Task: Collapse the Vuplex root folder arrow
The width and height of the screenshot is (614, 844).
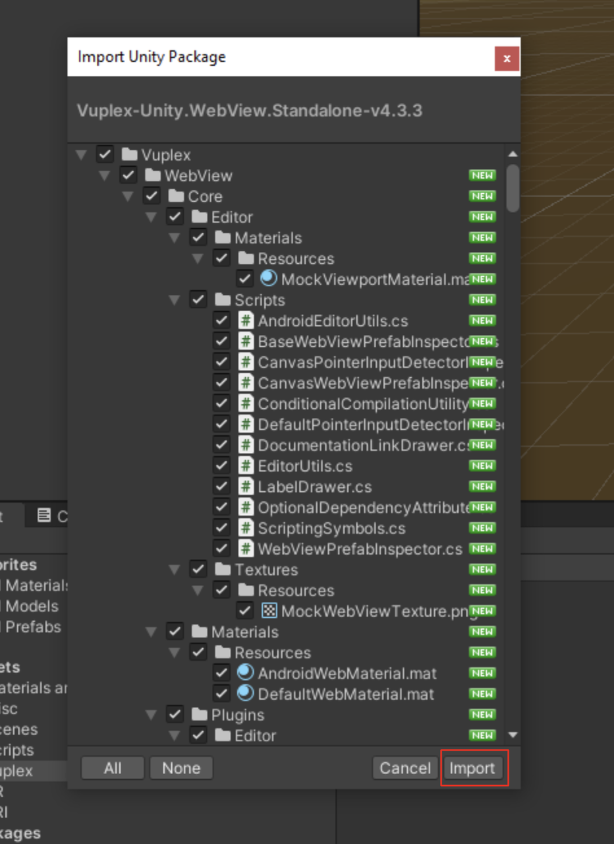Action: pos(82,155)
